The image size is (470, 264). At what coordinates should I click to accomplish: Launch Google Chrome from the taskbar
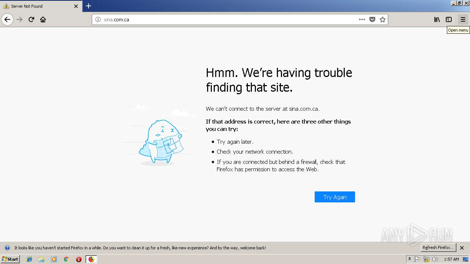click(x=66, y=259)
